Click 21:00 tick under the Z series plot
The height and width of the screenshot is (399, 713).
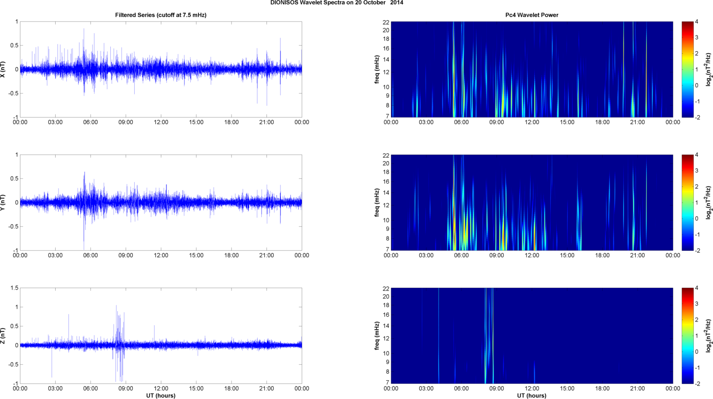(266, 389)
